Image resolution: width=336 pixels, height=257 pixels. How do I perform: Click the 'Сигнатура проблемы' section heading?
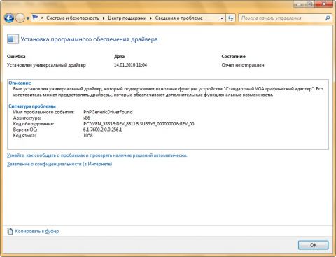coord(32,106)
